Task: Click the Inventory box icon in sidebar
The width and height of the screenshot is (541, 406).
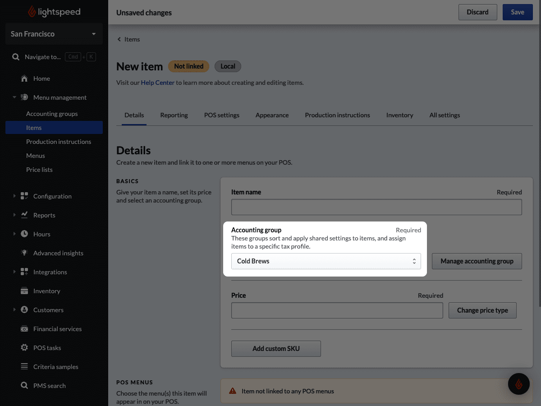Action: [x=25, y=291]
